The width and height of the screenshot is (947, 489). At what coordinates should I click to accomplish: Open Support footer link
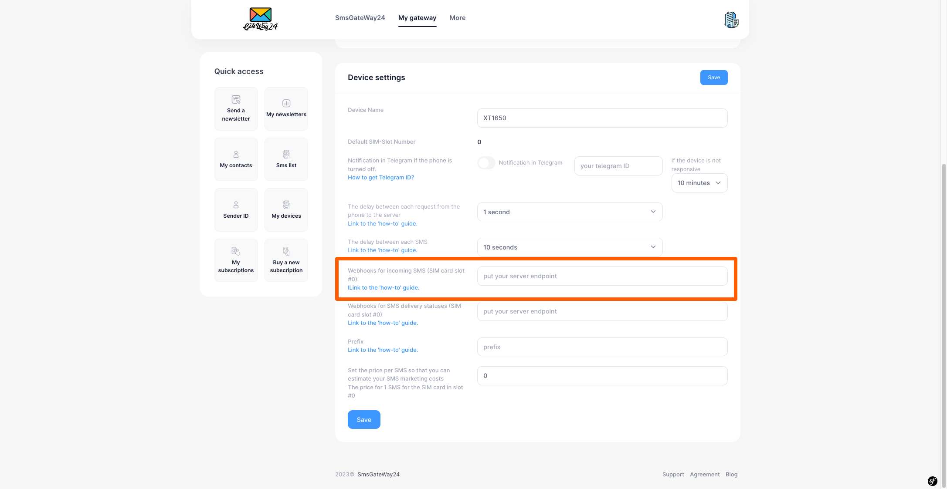pyautogui.click(x=673, y=475)
